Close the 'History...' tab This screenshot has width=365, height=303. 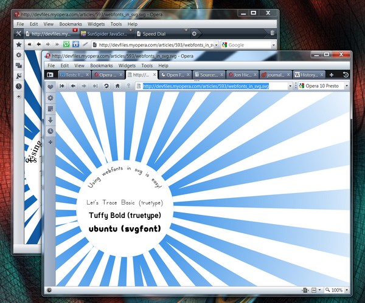[322, 75]
